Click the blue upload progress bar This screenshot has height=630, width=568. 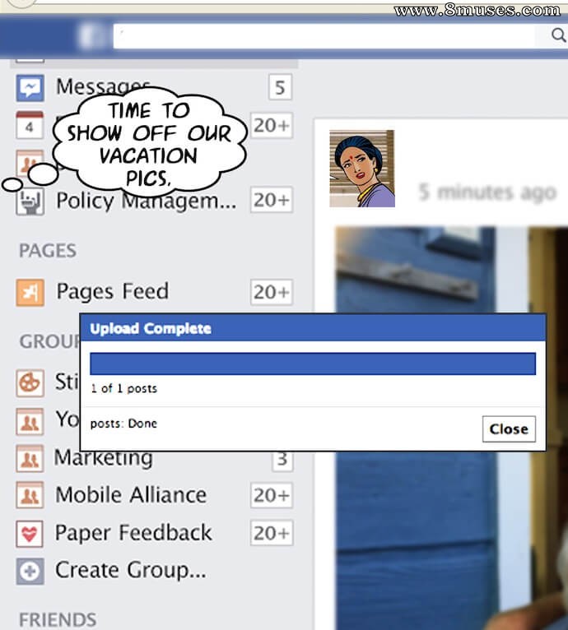tap(312, 364)
